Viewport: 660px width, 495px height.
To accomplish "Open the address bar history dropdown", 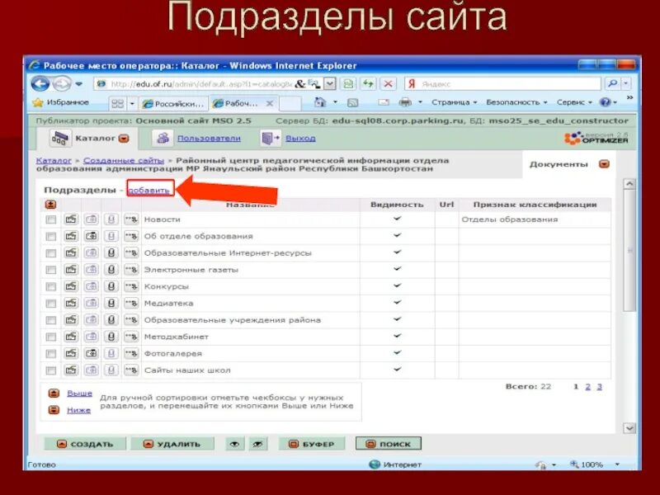I will tap(329, 83).
